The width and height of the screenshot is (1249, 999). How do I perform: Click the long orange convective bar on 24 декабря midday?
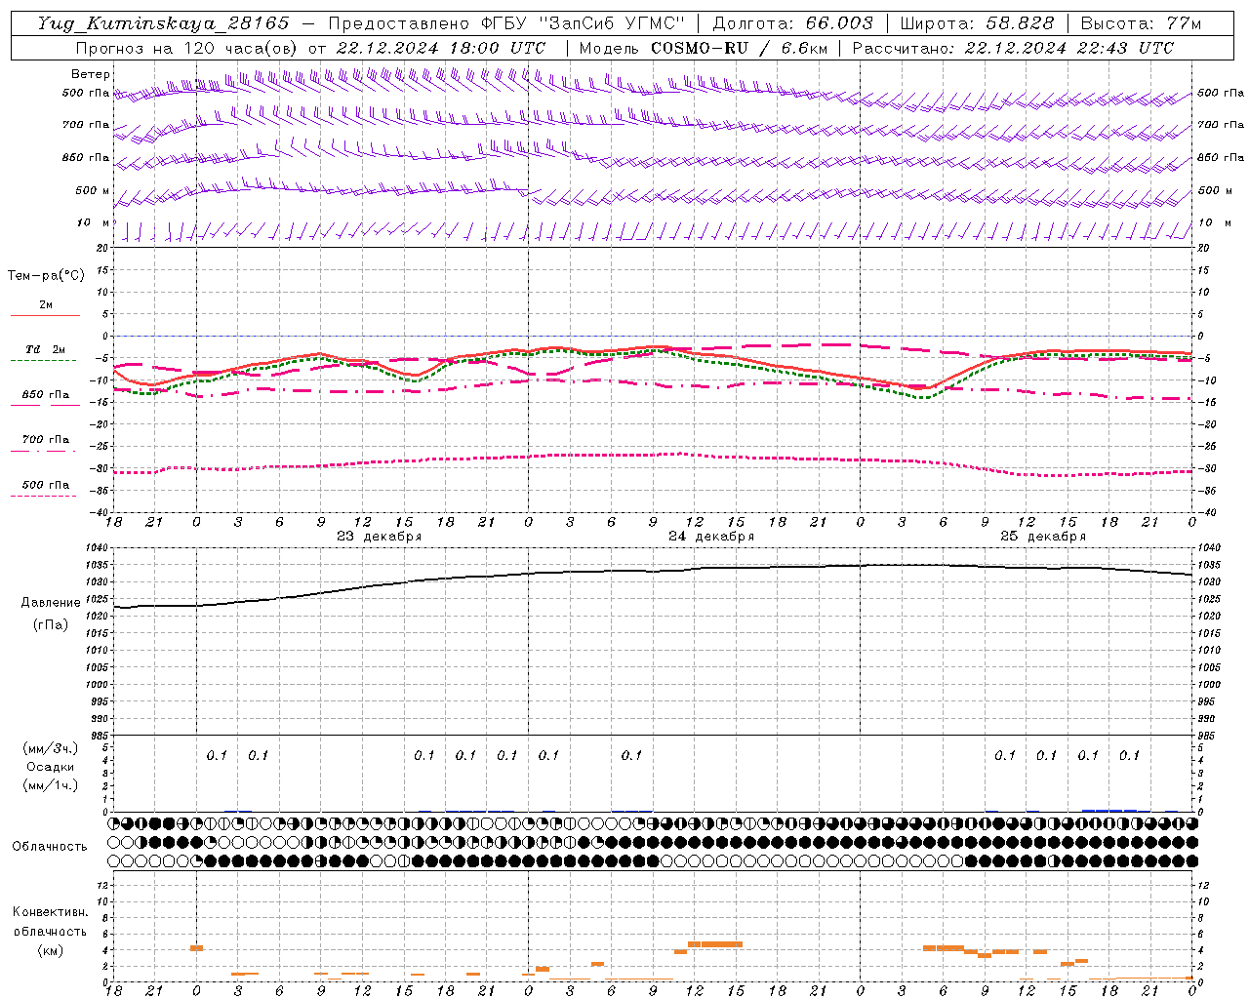click(x=715, y=943)
